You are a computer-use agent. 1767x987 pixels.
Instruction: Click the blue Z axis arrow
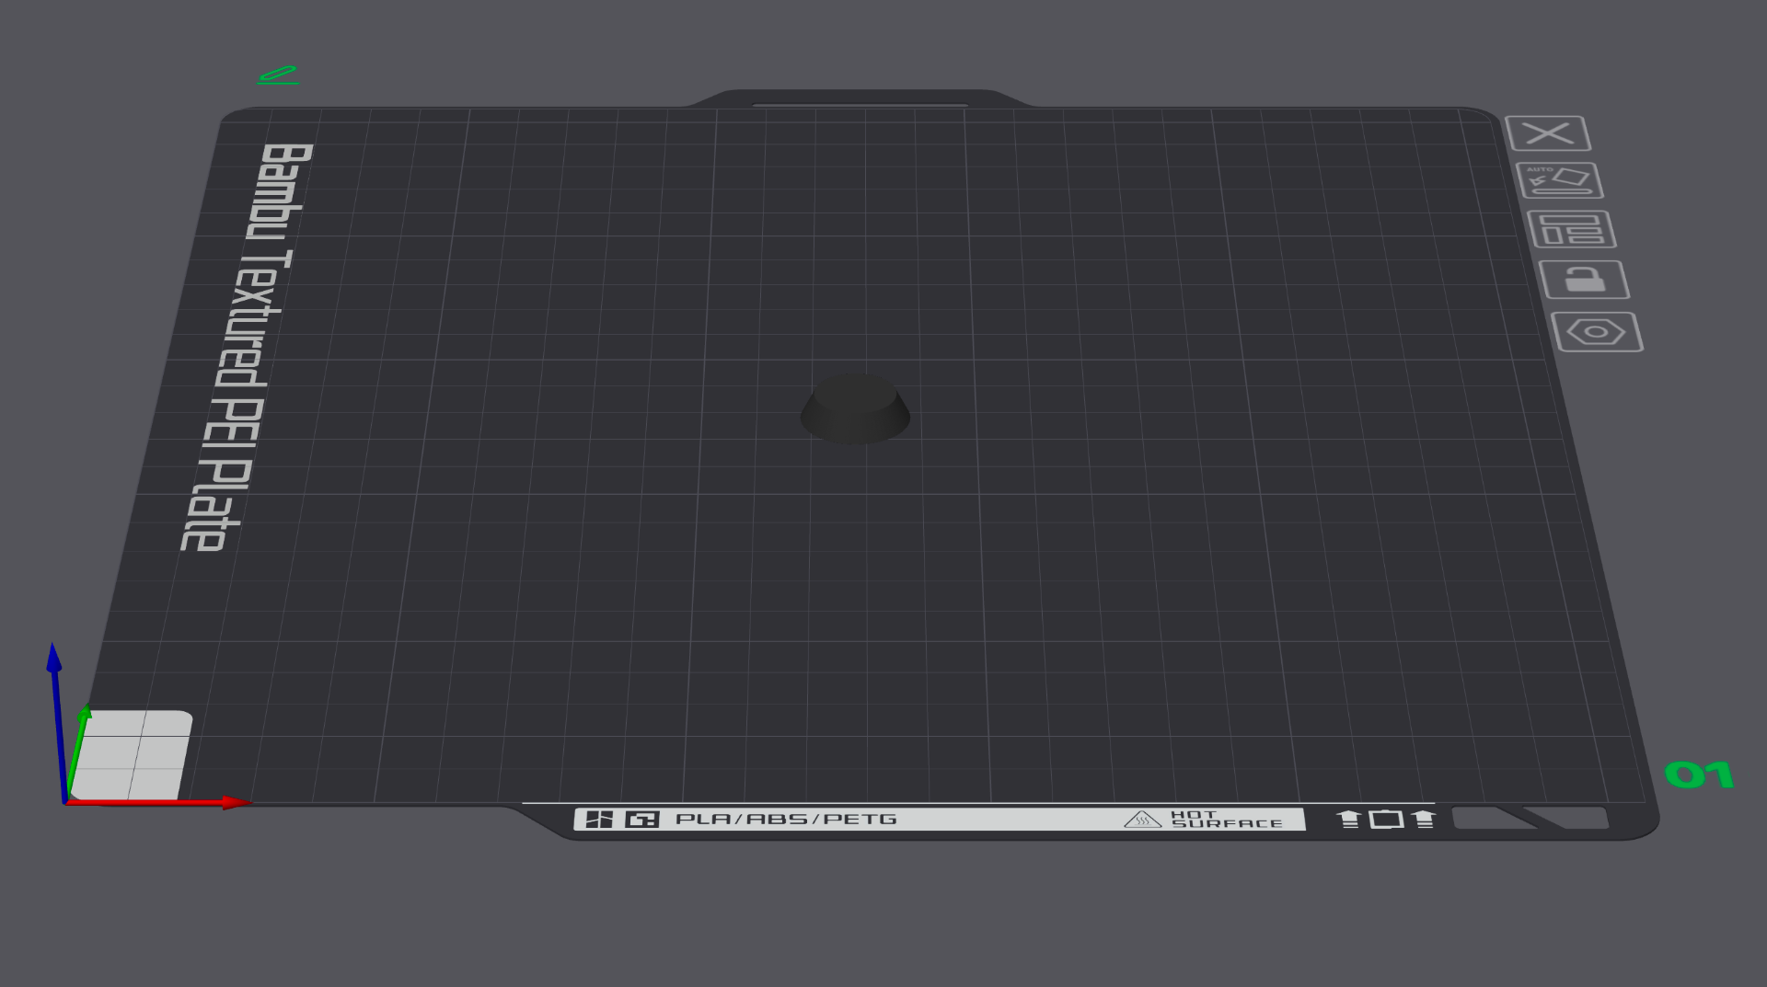(x=57, y=722)
